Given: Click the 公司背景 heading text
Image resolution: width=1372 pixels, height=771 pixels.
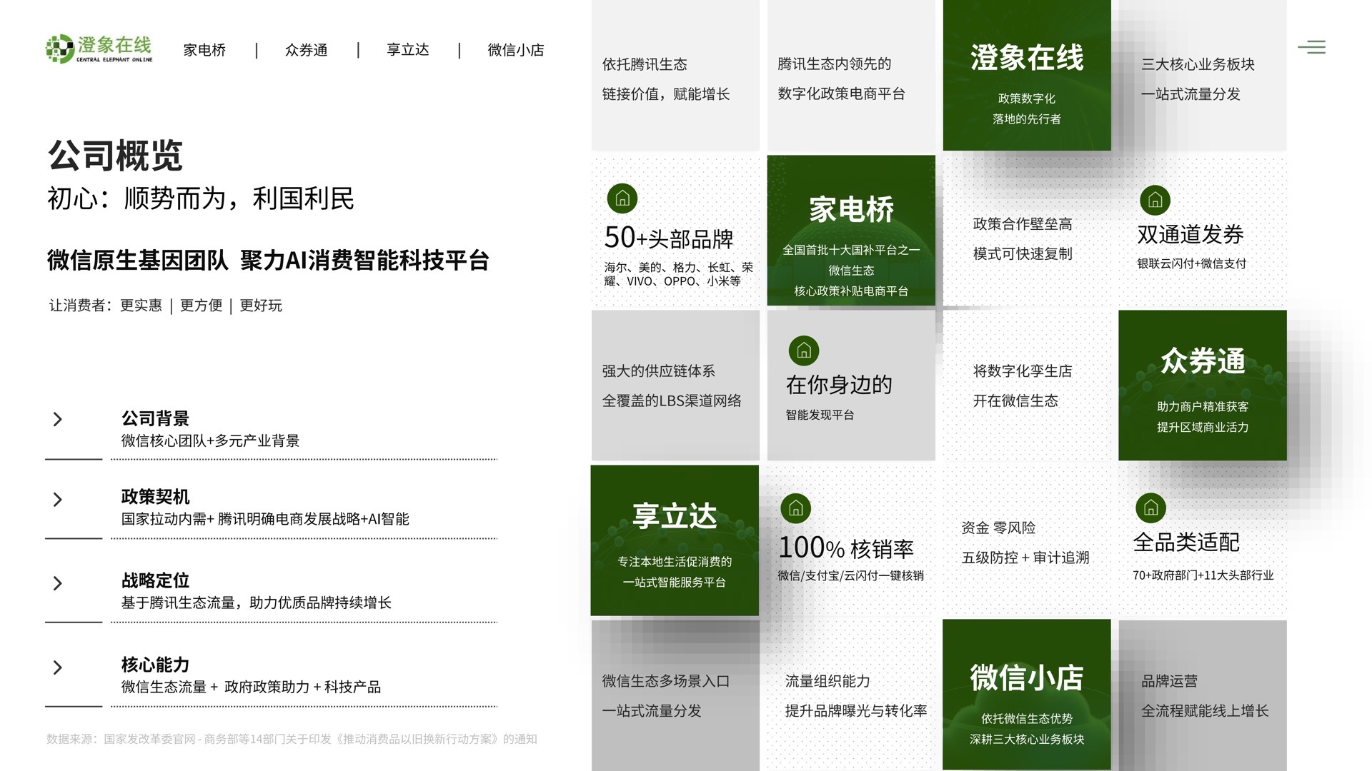Looking at the screenshot, I should point(155,418).
